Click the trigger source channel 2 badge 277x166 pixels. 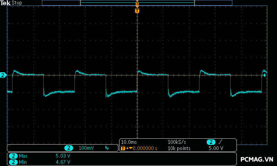click(x=211, y=142)
